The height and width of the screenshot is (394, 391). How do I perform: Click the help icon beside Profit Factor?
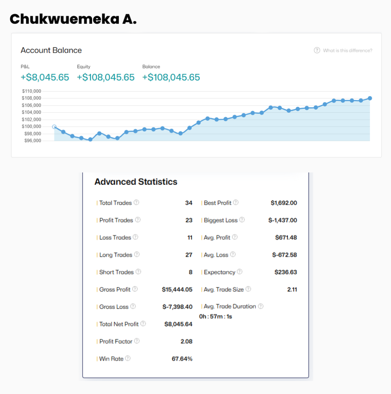click(137, 341)
